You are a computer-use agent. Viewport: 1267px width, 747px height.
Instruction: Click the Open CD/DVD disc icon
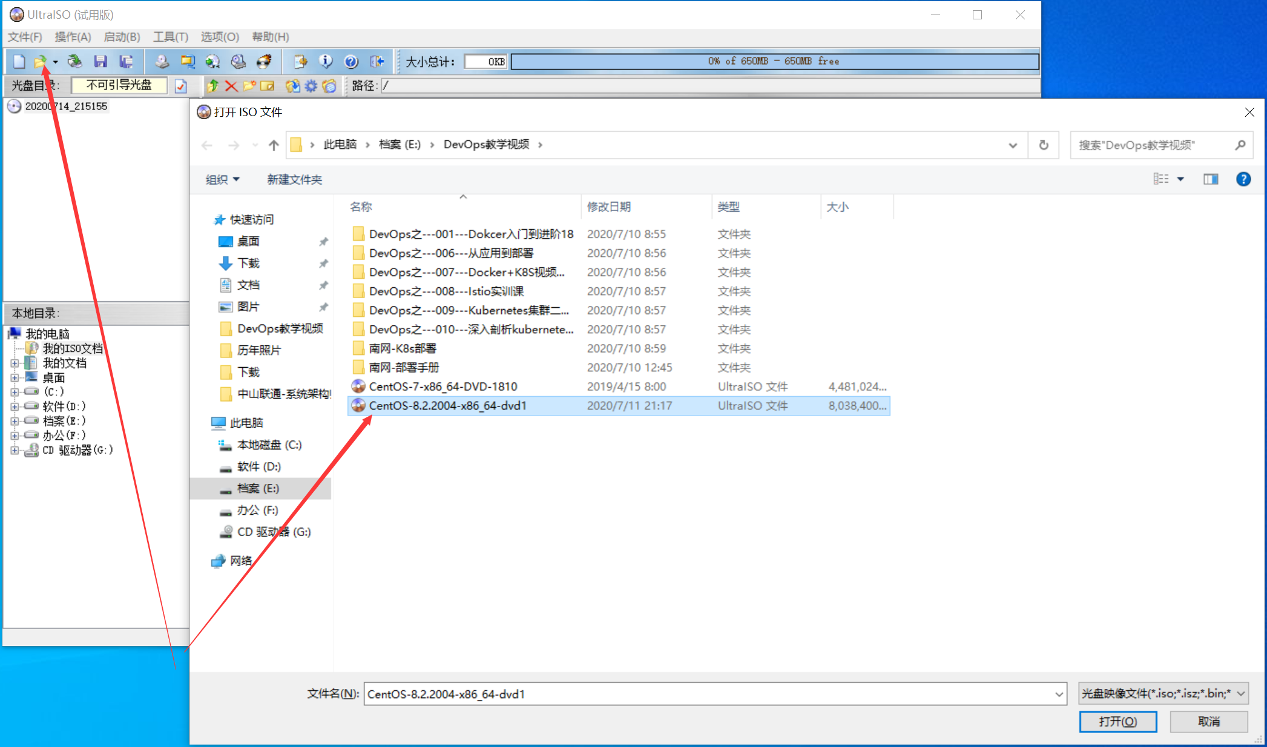click(75, 62)
